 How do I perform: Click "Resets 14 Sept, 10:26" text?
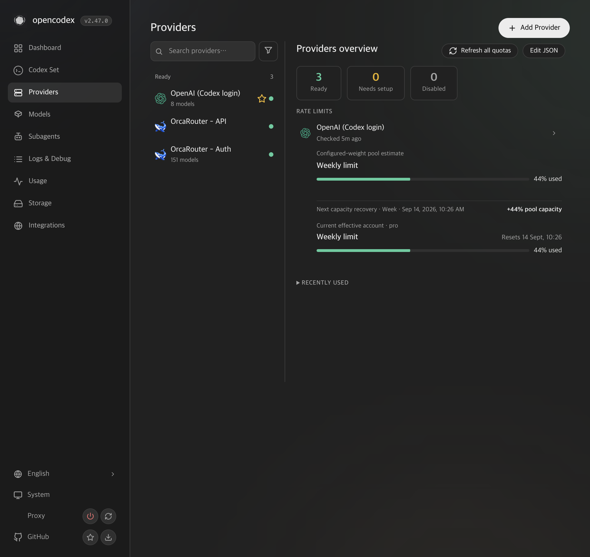click(531, 237)
